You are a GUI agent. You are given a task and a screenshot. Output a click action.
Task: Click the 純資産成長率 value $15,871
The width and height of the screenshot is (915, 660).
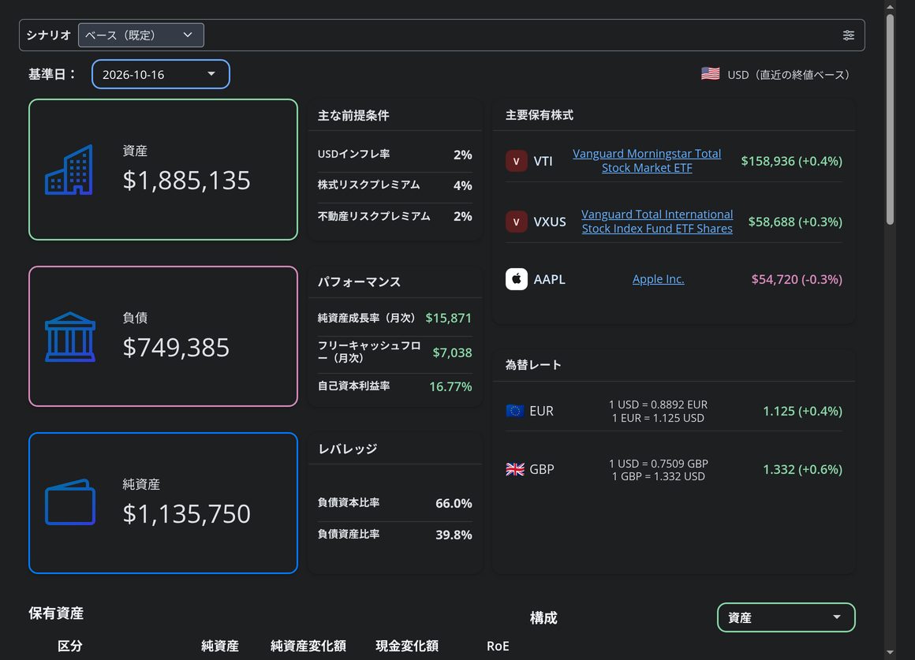[448, 318]
